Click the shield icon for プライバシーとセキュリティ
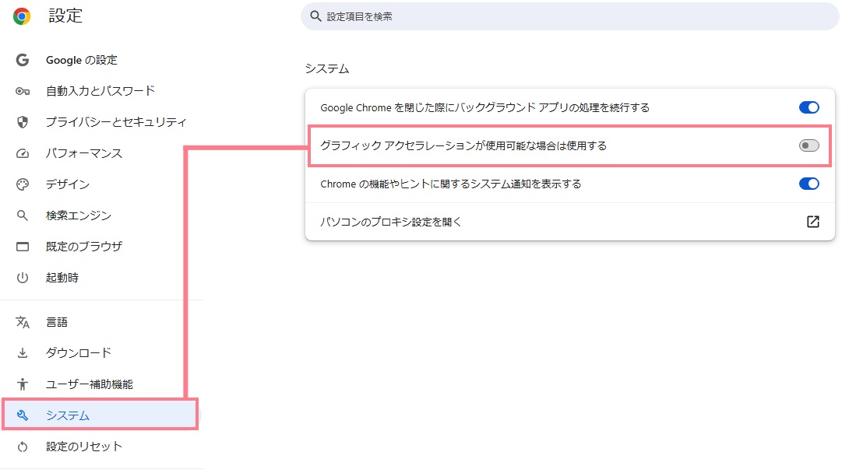Screen dimensions: 856x473 [23, 122]
